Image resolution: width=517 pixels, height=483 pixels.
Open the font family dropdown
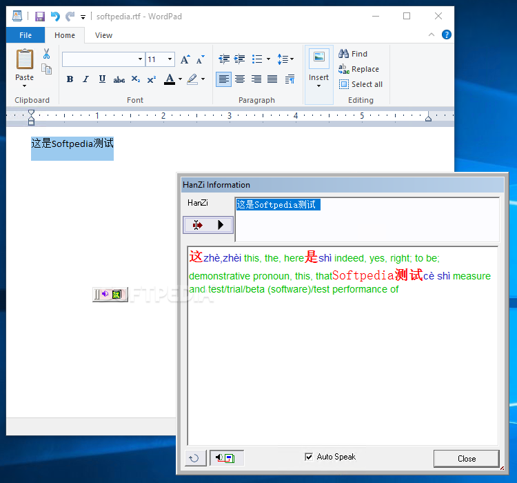coord(140,59)
